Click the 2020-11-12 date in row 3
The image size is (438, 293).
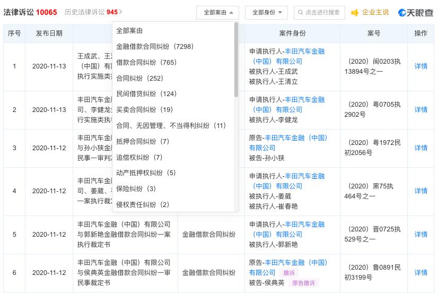(x=49, y=148)
